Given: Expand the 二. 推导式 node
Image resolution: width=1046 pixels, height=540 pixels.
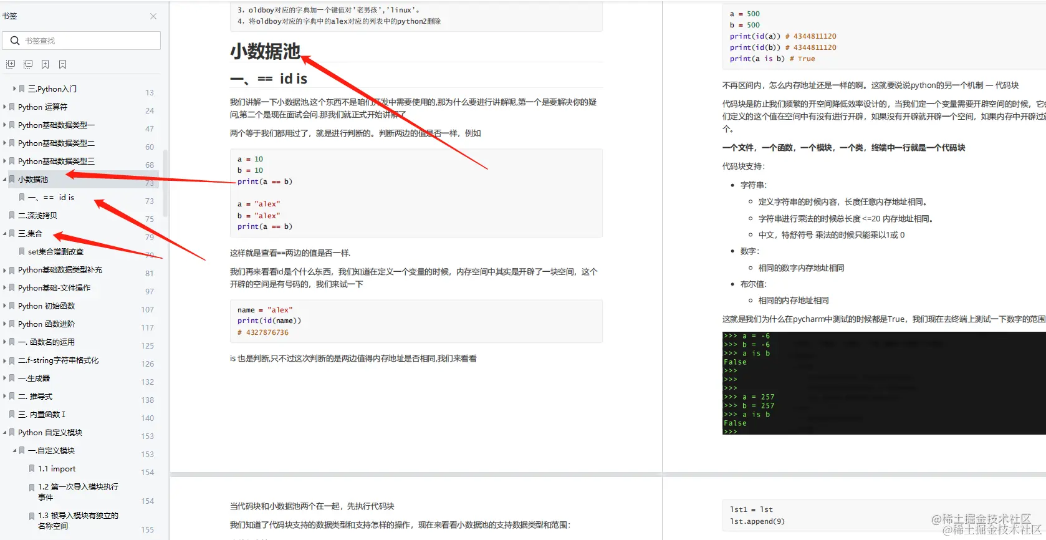Looking at the screenshot, I should pos(4,397).
